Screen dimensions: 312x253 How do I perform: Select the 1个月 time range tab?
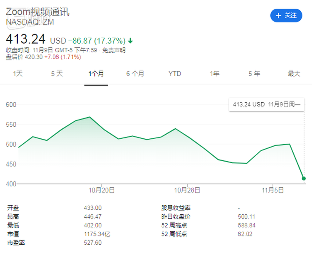(x=96, y=74)
